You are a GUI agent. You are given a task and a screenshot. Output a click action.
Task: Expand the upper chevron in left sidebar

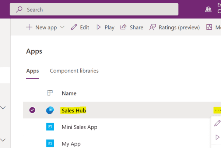point(3,108)
